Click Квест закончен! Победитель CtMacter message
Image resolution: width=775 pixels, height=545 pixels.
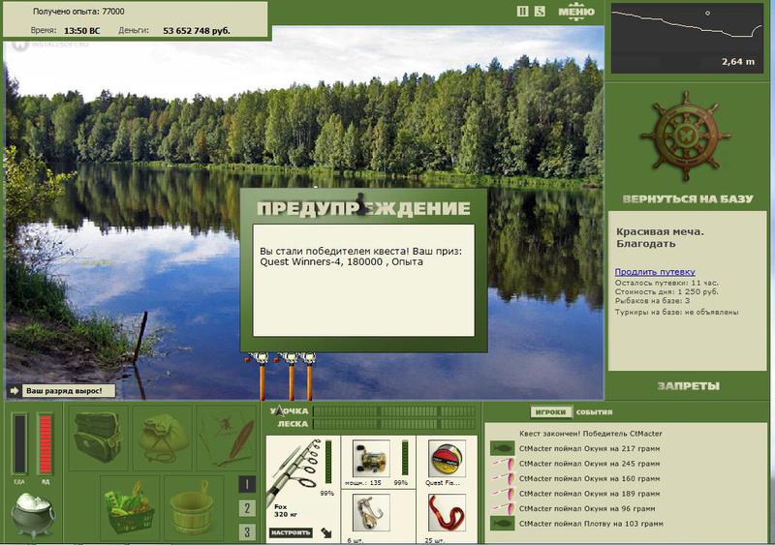590,434
